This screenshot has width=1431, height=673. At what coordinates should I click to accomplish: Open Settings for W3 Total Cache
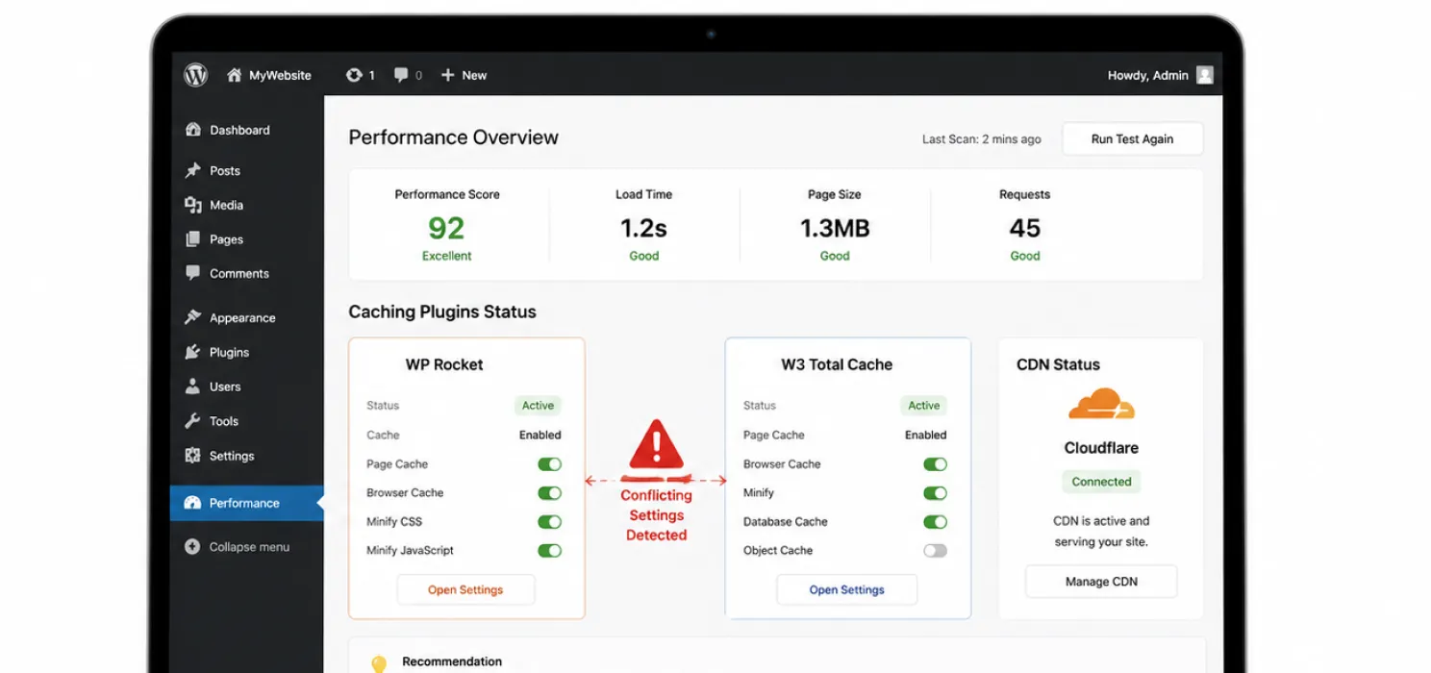[847, 589]
